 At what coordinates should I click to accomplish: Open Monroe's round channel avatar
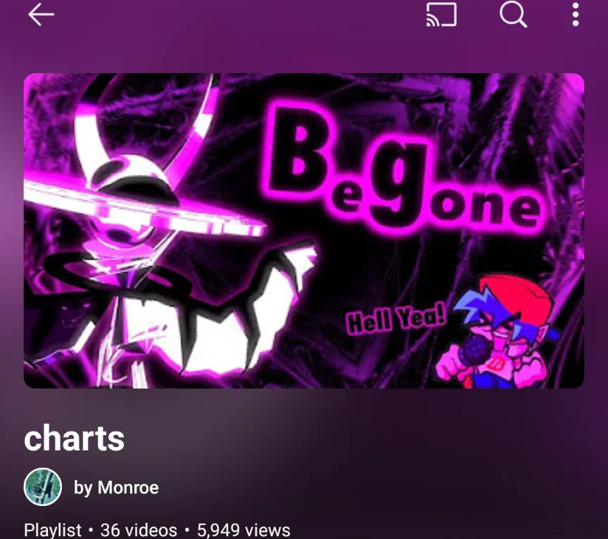point(43,487)
